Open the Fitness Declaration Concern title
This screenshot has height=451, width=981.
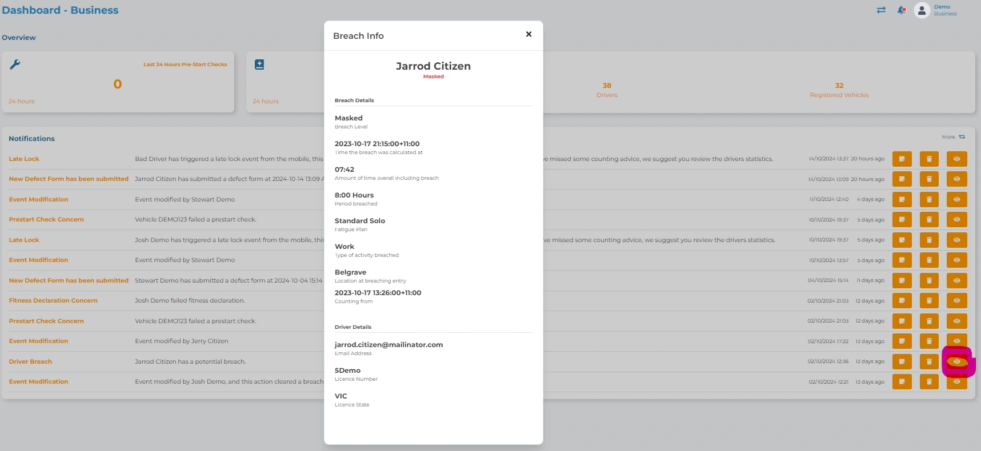click(53, 300)
